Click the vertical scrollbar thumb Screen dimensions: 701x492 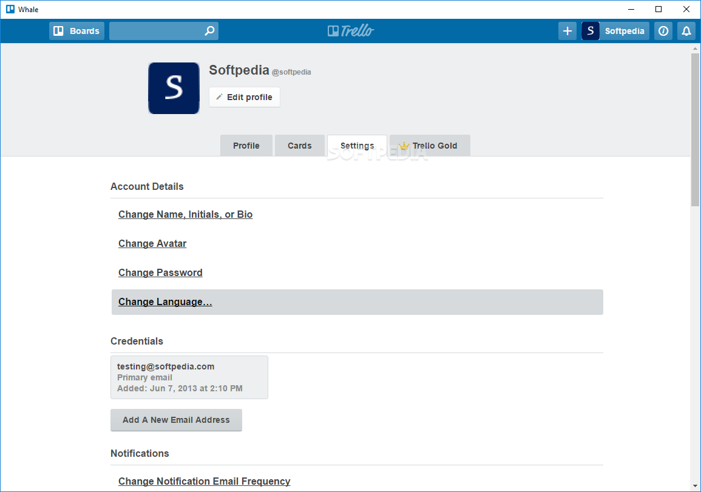click(x=695, y=130)
